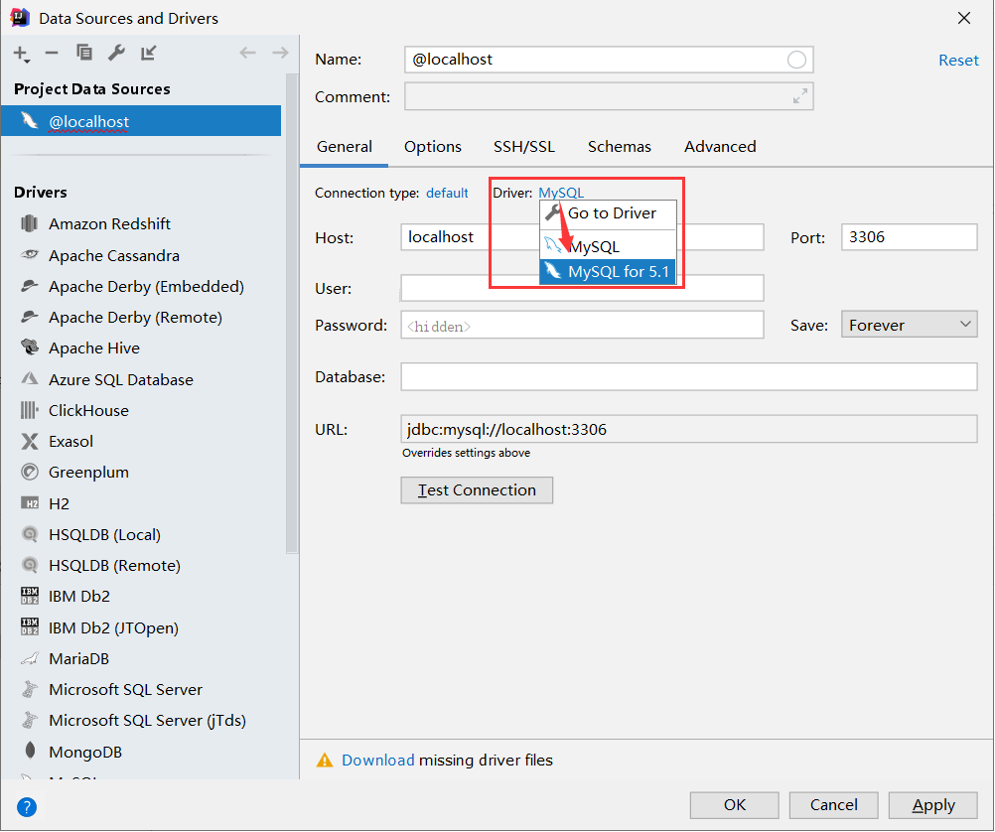Open the SSH/SSL tab

click(524, 147)
